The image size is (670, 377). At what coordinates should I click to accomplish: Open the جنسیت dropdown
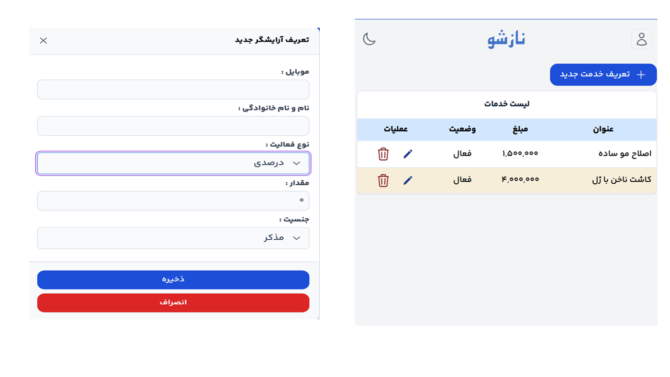coord(173,238)
